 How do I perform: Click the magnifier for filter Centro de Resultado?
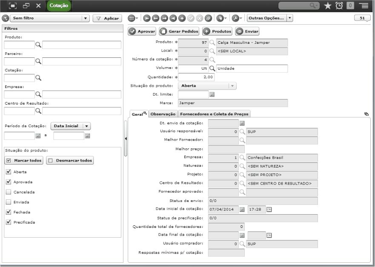pos(38,111)
